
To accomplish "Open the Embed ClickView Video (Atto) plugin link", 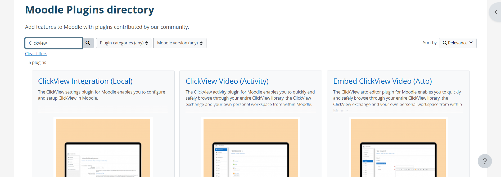I will pyautogui.click(x=382, y=81).
